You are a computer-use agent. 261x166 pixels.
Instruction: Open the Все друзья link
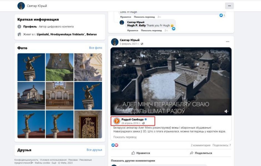tap(94, 150)
